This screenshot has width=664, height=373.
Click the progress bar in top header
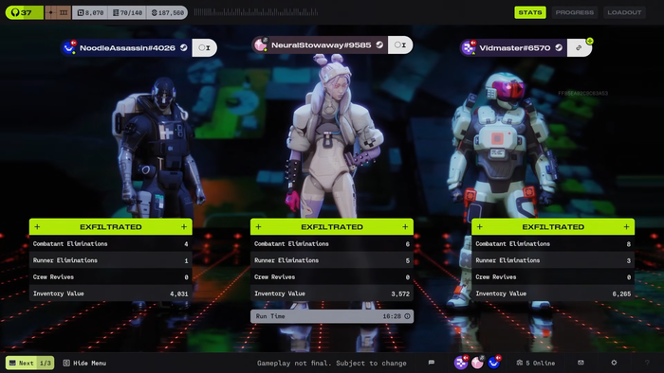256,12
